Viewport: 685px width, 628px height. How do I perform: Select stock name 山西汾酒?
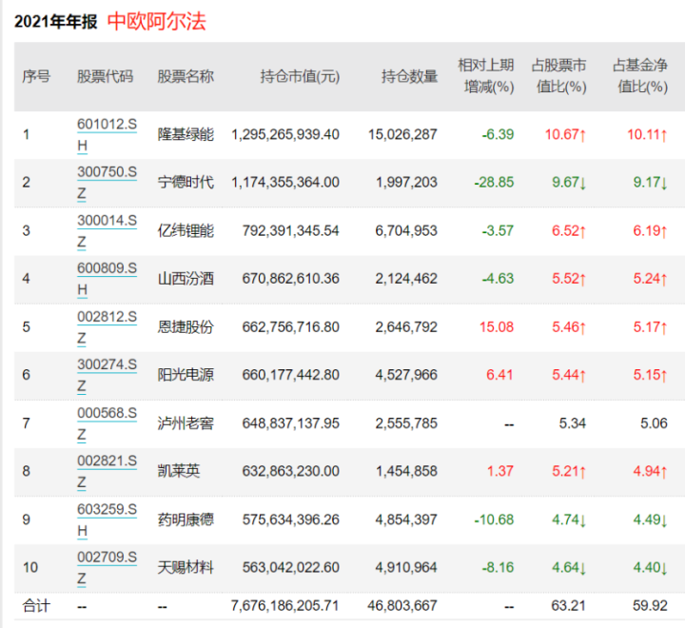[x=186, y=279]
